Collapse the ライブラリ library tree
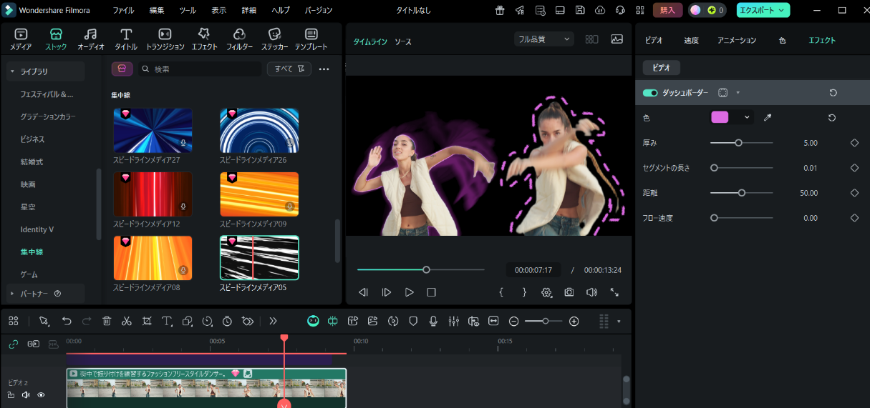 12,71
